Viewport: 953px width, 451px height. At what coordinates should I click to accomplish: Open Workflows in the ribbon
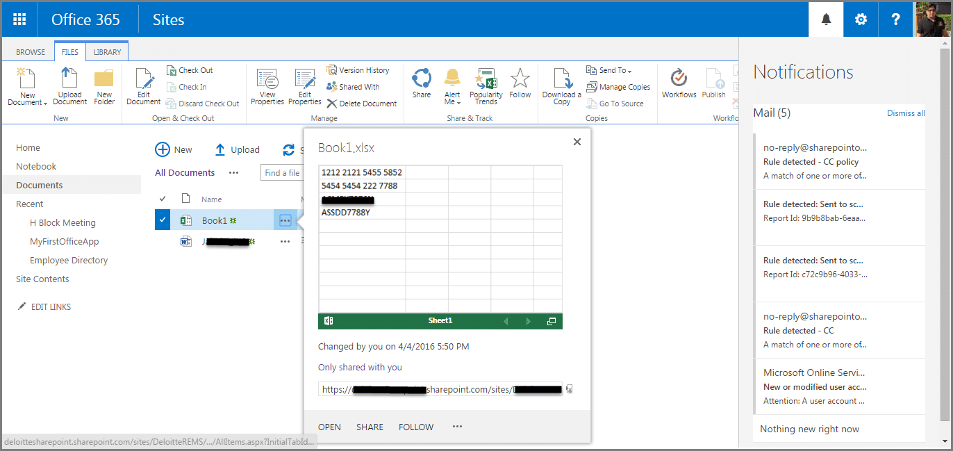[x=679, y=85]
